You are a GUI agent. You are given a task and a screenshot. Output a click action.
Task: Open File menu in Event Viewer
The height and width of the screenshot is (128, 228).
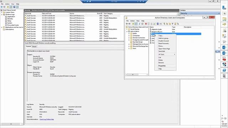2,4
